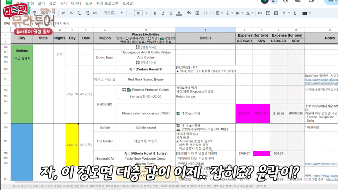Expand the filter views dropdown arrow
Image resolution: width=338 pixels, height=190 pixels.
[x=289, y=13]
